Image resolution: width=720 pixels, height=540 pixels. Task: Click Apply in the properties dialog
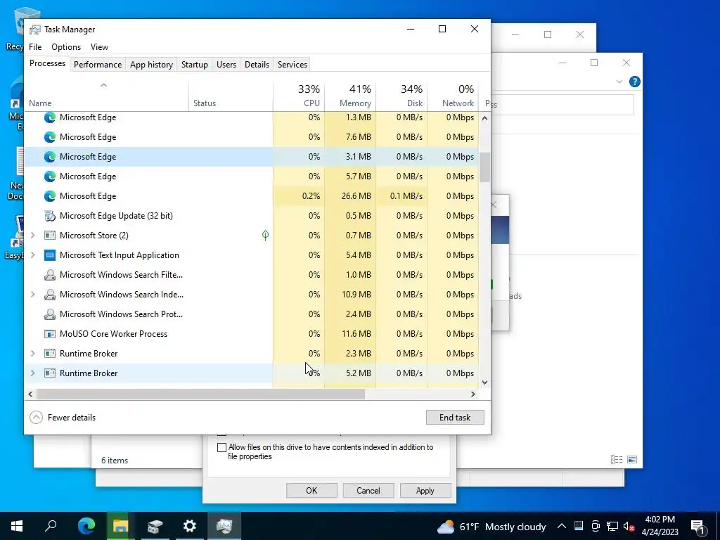[x=425, y=490]
